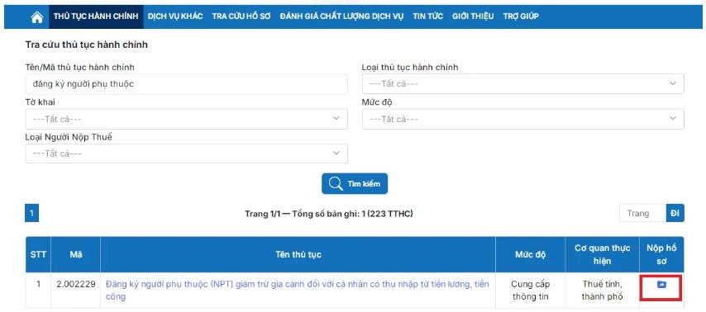Click the STT column header
The image size is (706, 312).
(38, 254)
